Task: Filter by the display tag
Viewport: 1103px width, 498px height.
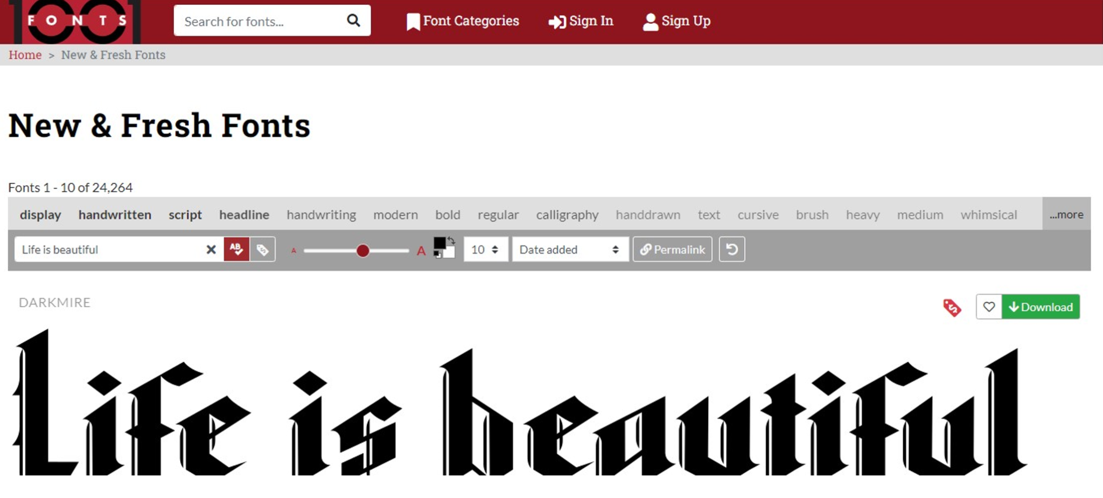Action: click(x=40, y=215)
